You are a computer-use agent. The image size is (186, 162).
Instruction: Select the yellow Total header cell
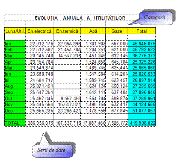pos(142,31)
